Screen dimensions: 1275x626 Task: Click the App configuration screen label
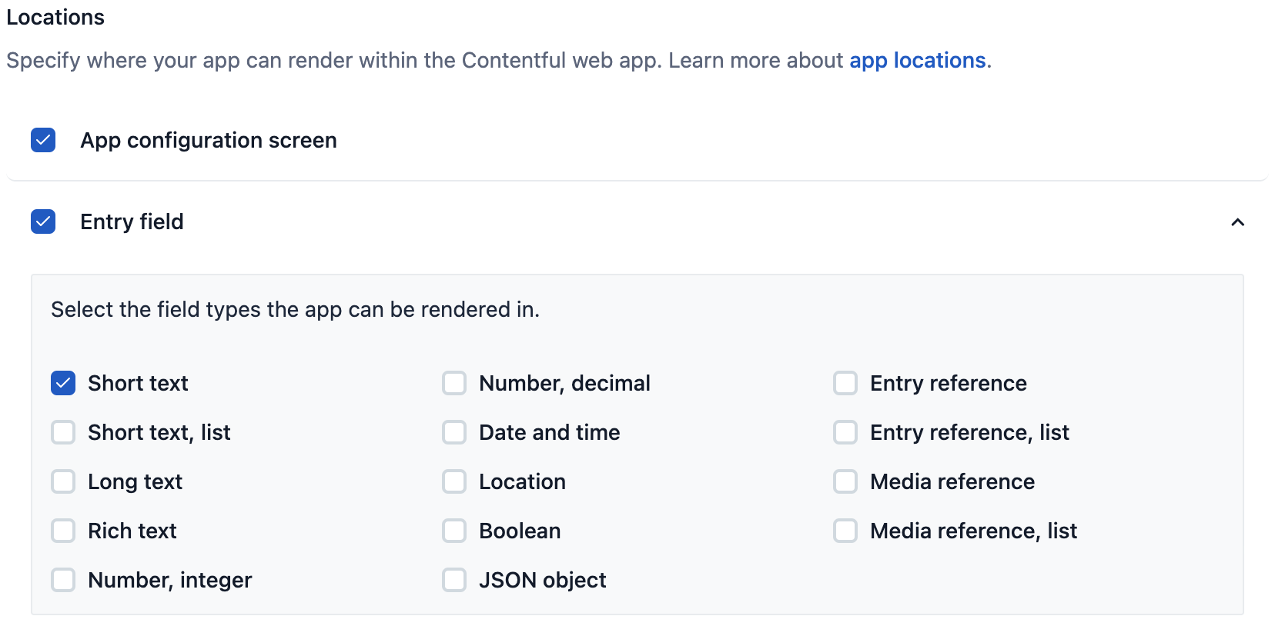[x=208, y=140]
